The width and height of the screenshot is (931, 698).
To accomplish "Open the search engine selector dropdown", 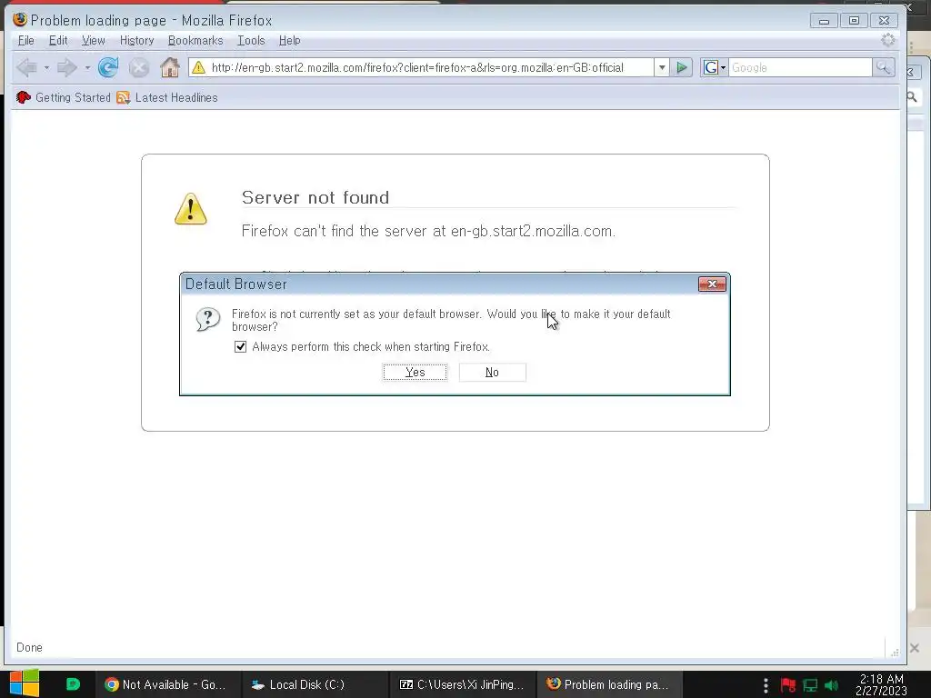I will tap(723, 68).
